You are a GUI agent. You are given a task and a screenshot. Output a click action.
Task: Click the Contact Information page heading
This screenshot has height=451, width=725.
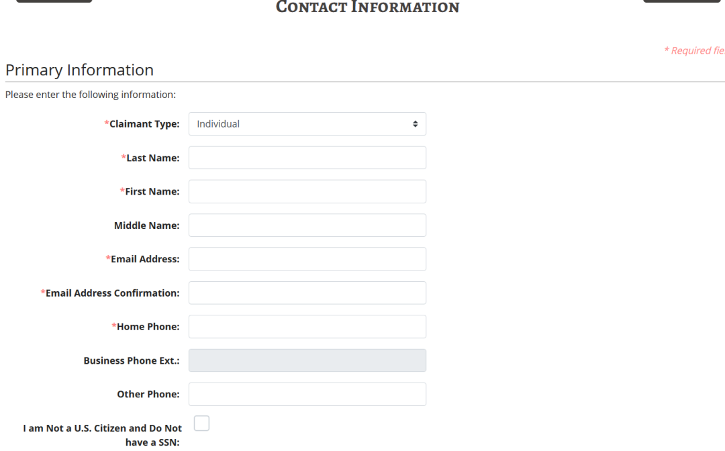(368, 7)
